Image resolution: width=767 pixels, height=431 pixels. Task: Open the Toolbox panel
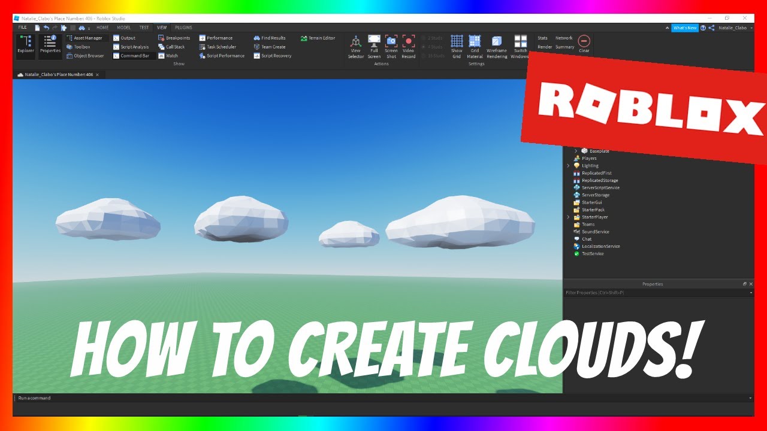coord(78,47)
